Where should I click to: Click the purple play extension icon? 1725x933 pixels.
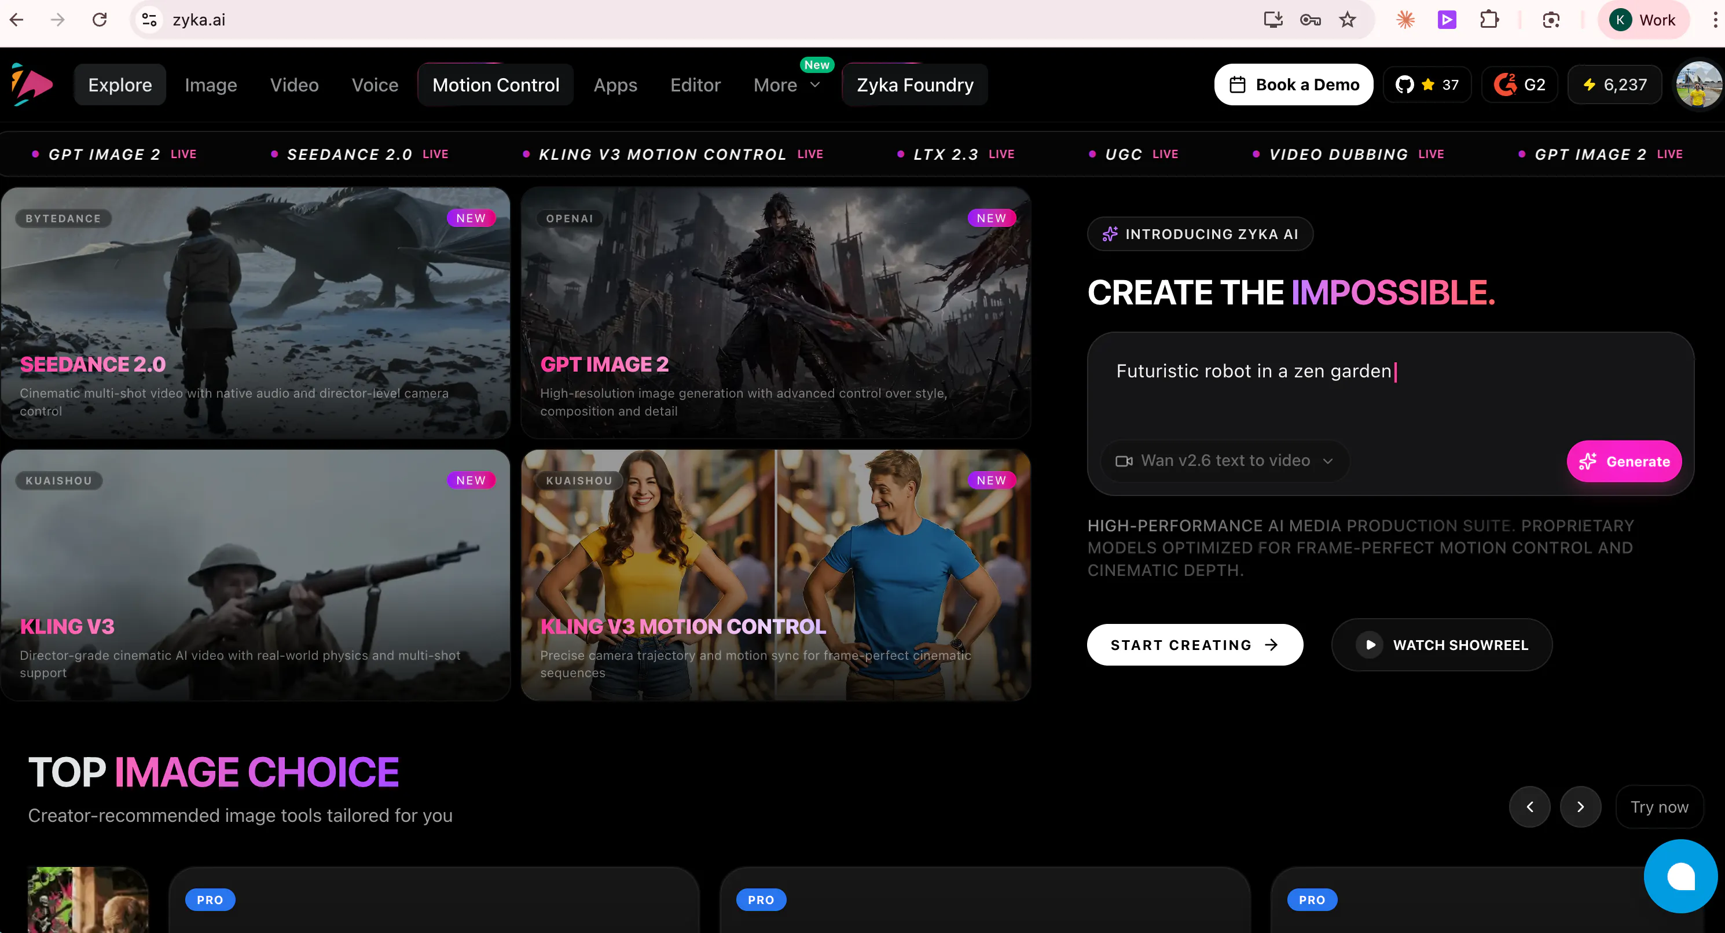click(1447, 20)
